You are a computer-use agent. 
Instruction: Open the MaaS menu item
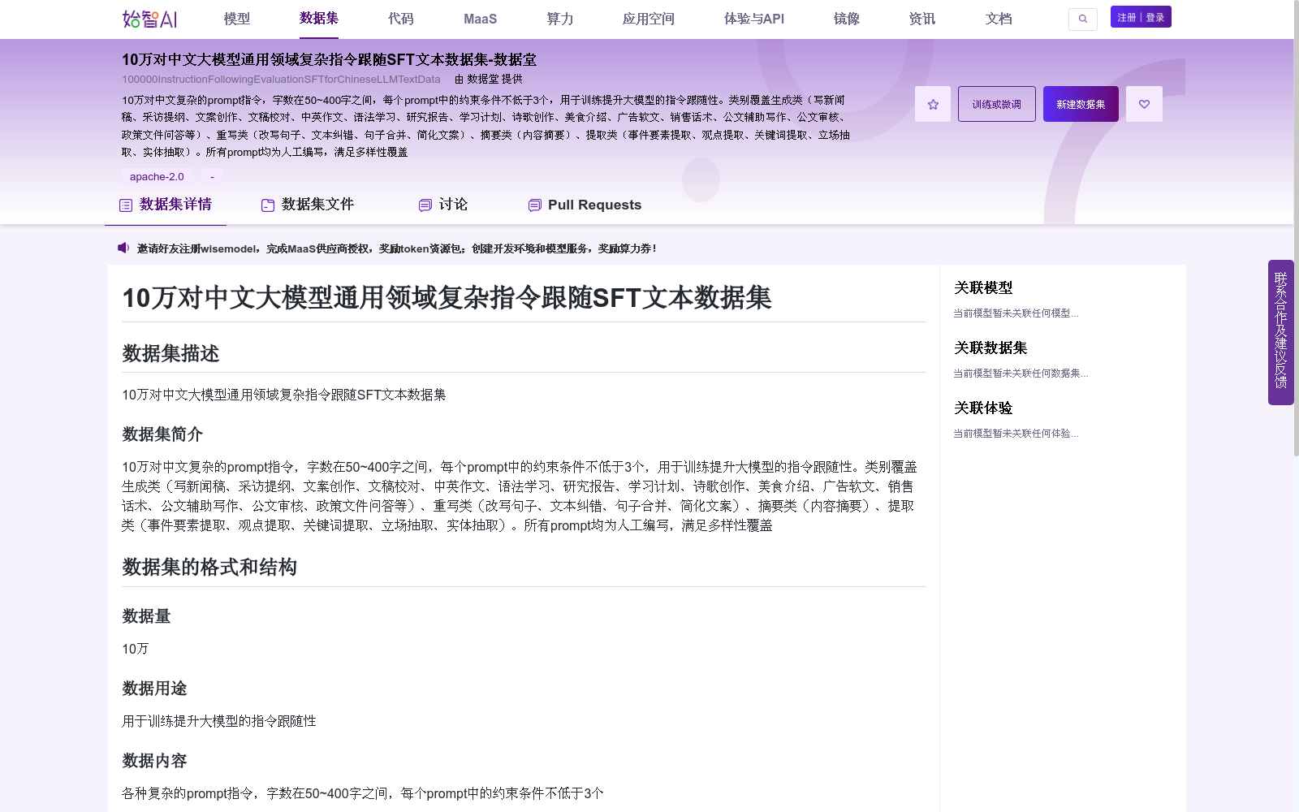point(479,19)
